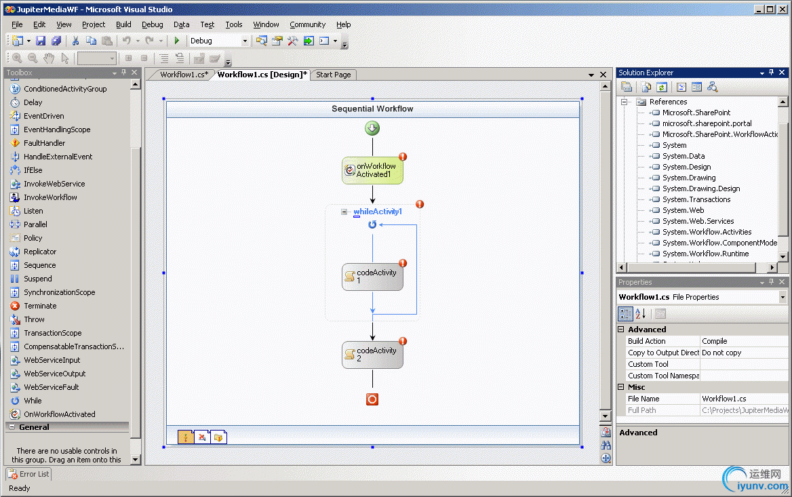The width and height of the screenshot is (792, 497).
Task: Click error indicator on codeActivity1
Action: pyautogui.click(x=403, y=263)
